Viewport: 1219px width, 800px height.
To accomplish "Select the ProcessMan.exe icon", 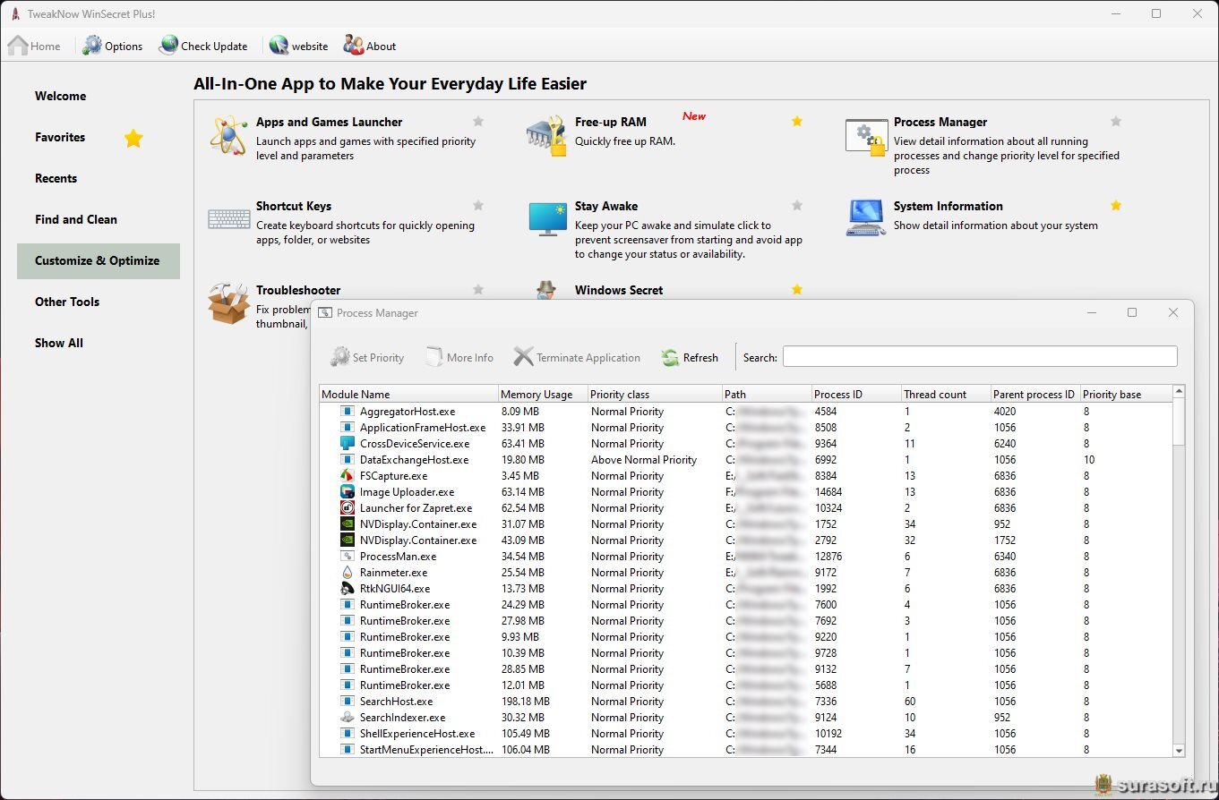I will click(348, 557).
